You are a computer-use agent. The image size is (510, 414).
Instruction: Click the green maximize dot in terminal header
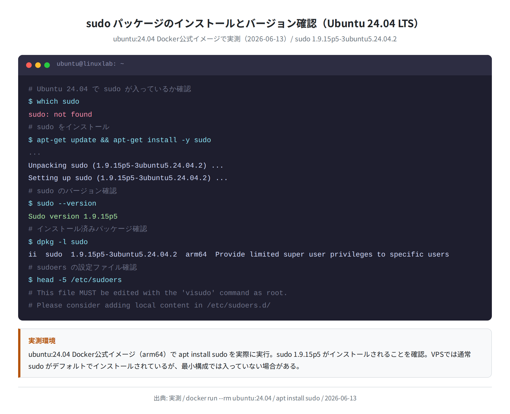click(x=47, y=65)
